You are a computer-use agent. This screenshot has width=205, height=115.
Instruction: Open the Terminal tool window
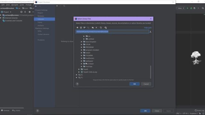click(x=5, y=111)
